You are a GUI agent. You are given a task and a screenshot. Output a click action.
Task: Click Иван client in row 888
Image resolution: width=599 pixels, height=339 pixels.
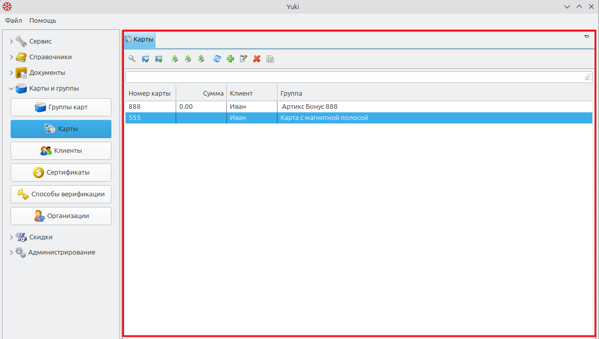pos(252,107)
